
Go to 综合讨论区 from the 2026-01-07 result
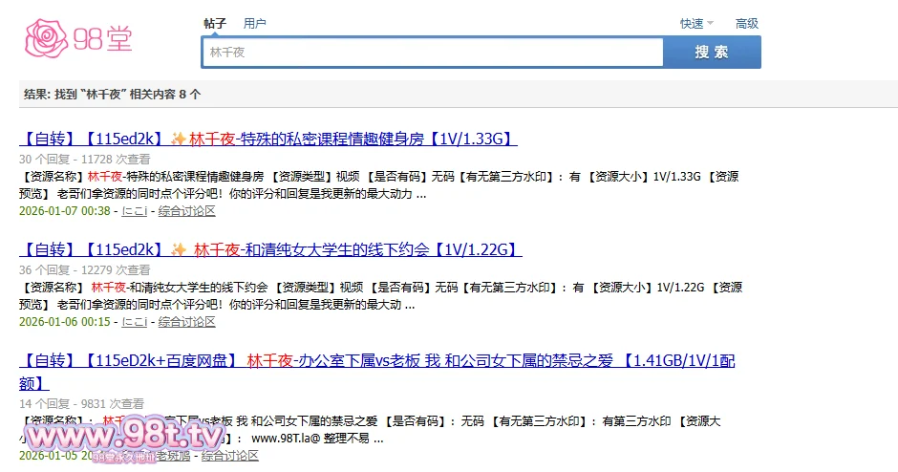coord(186,211)
